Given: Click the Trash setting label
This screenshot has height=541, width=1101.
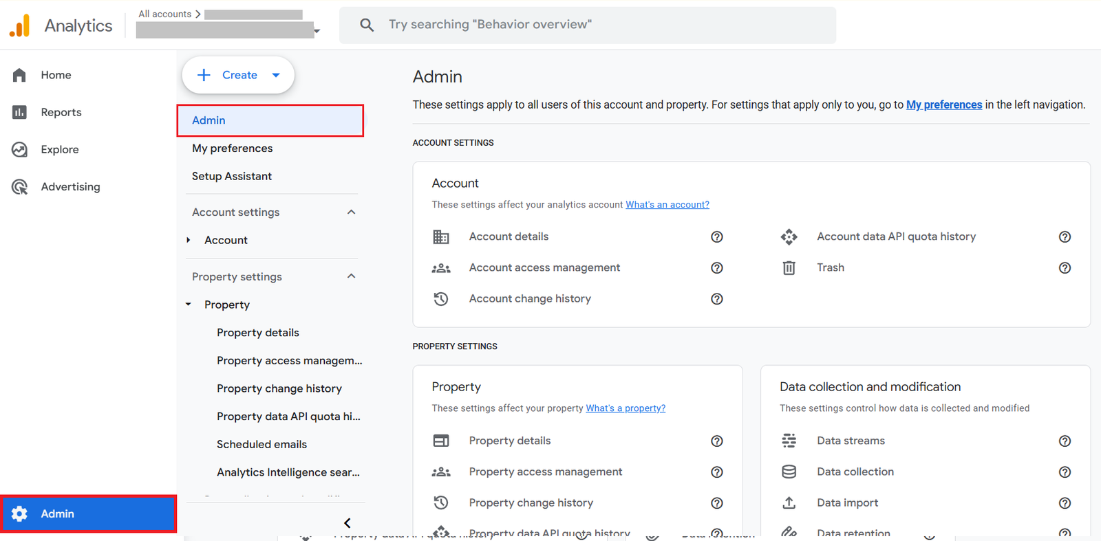Looking at the screenshot, I should (831, 267).
